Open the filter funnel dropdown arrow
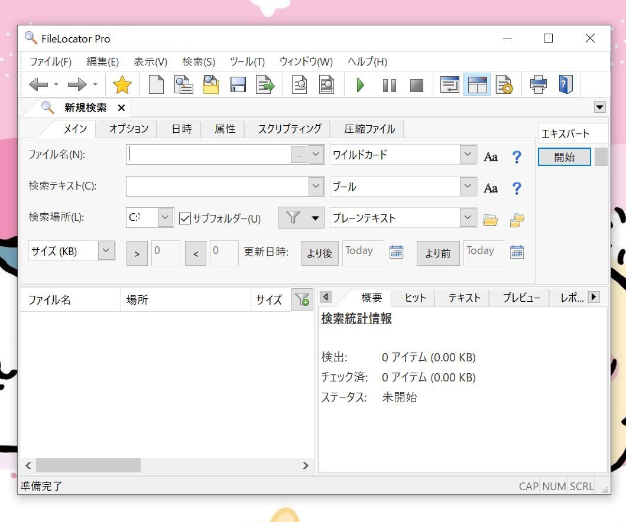The image size is (626, 522). (x=316, y=218)
